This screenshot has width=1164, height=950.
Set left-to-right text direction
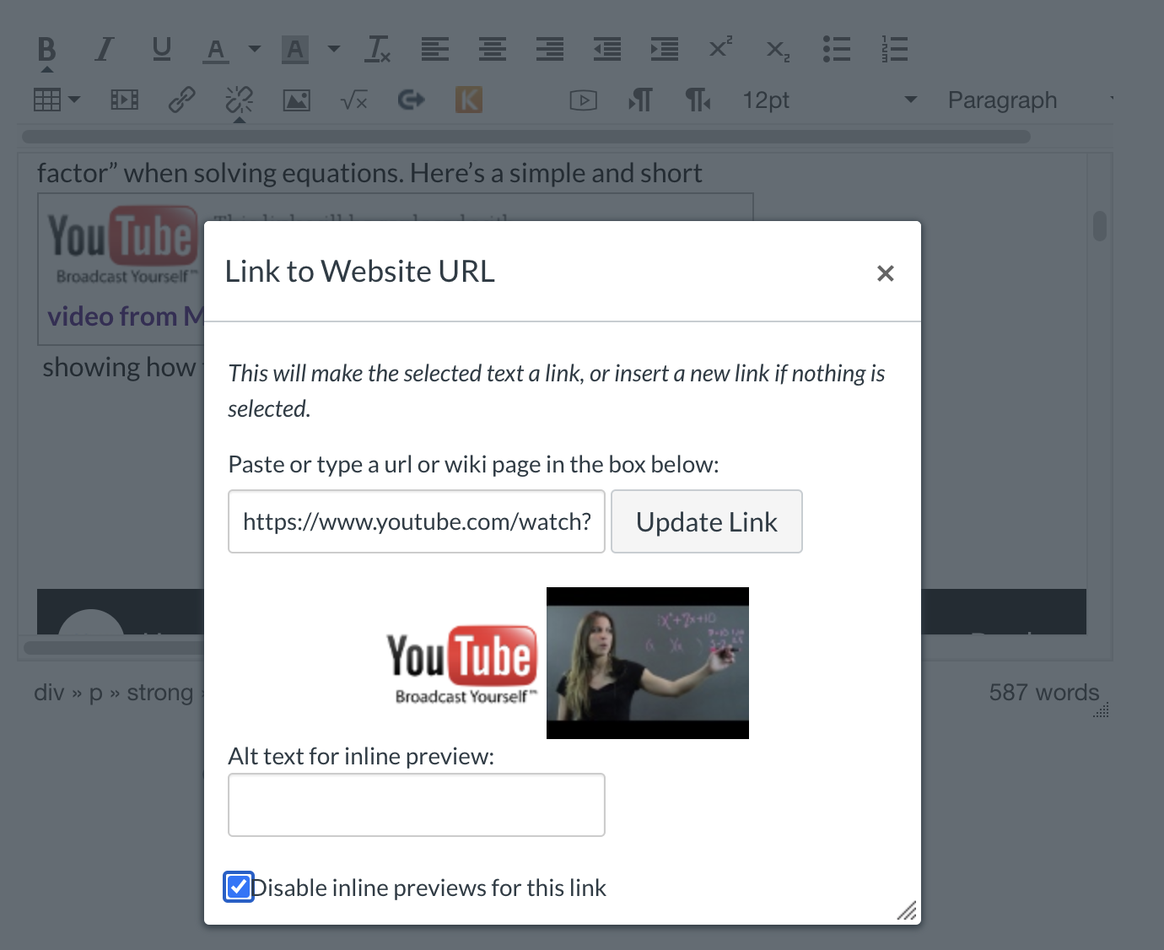(x=641, y=100)
